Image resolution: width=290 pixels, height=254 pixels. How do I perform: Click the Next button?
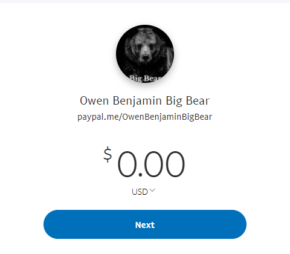145,224
